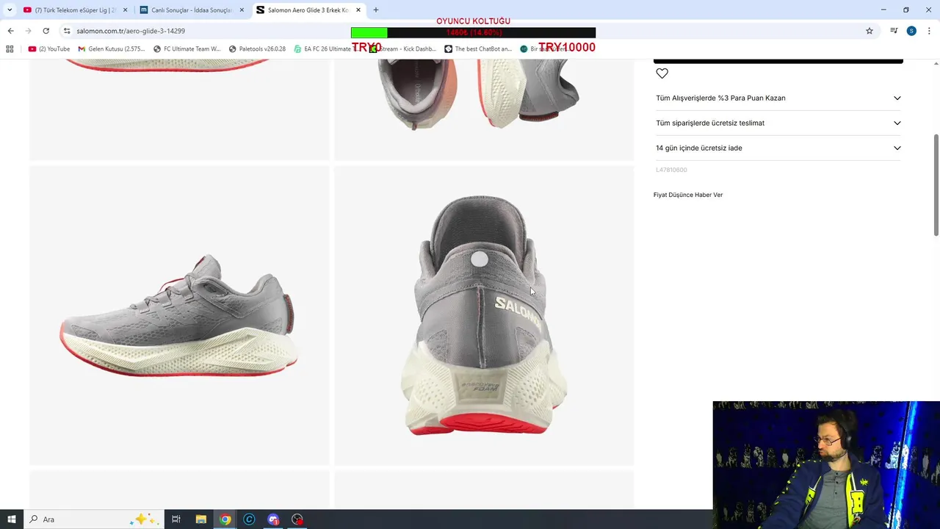Open Discord from the taskbar
The height and width of the screenshot is (529, 940).
[x=273, y=519]
